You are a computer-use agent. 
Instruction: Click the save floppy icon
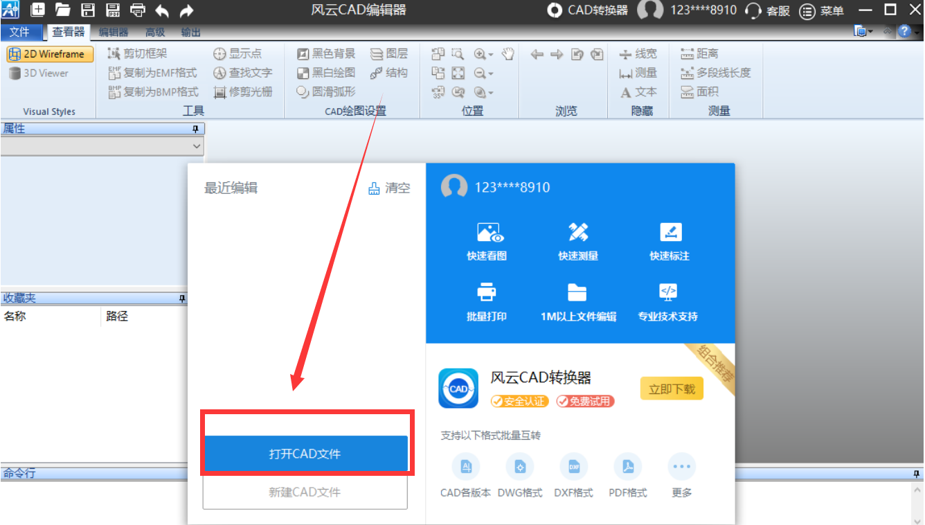pyautogui.click(x=88, y=10)
